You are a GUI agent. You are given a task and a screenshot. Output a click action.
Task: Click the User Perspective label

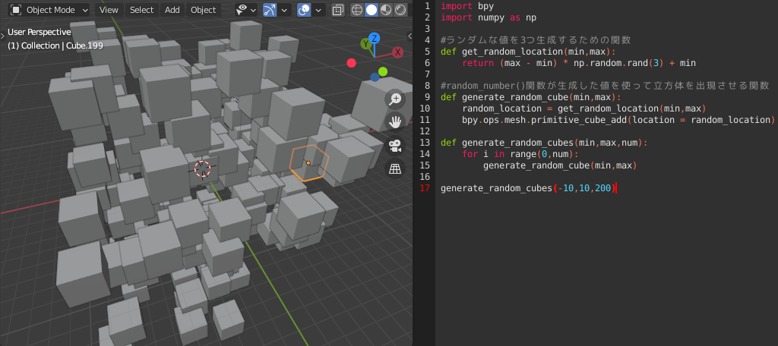click(40, 32)
